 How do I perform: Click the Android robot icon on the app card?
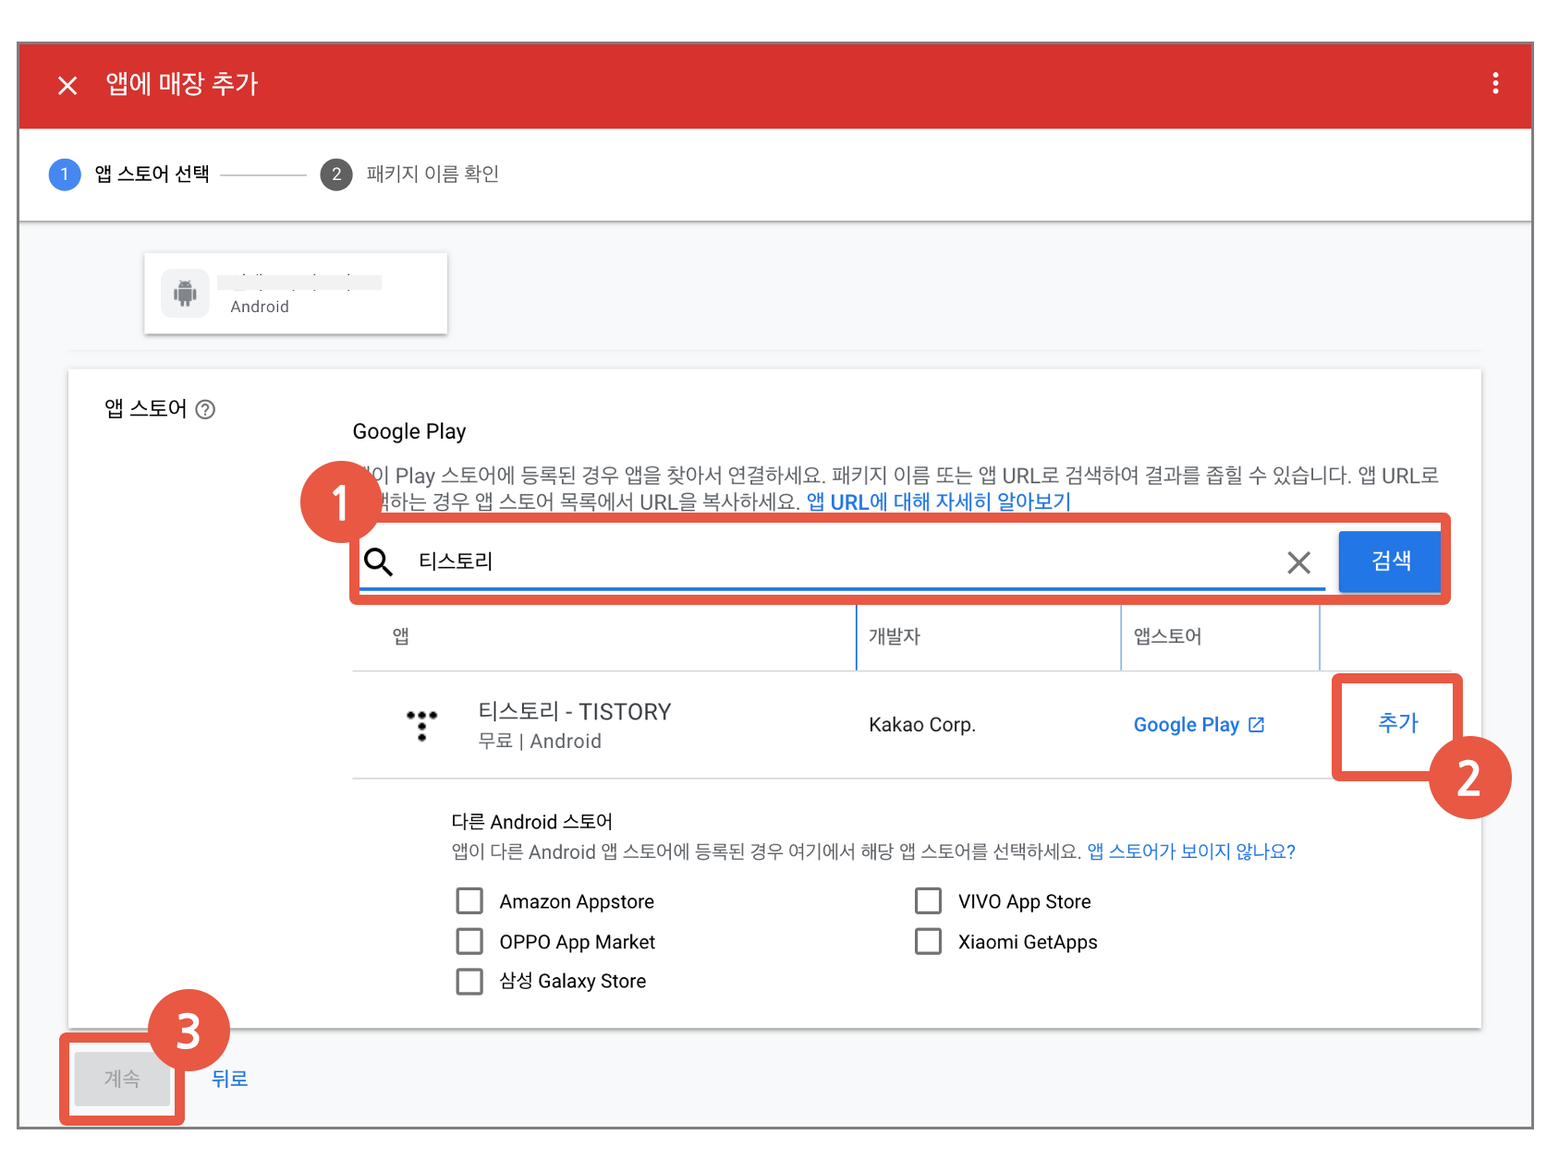point(185,294)
